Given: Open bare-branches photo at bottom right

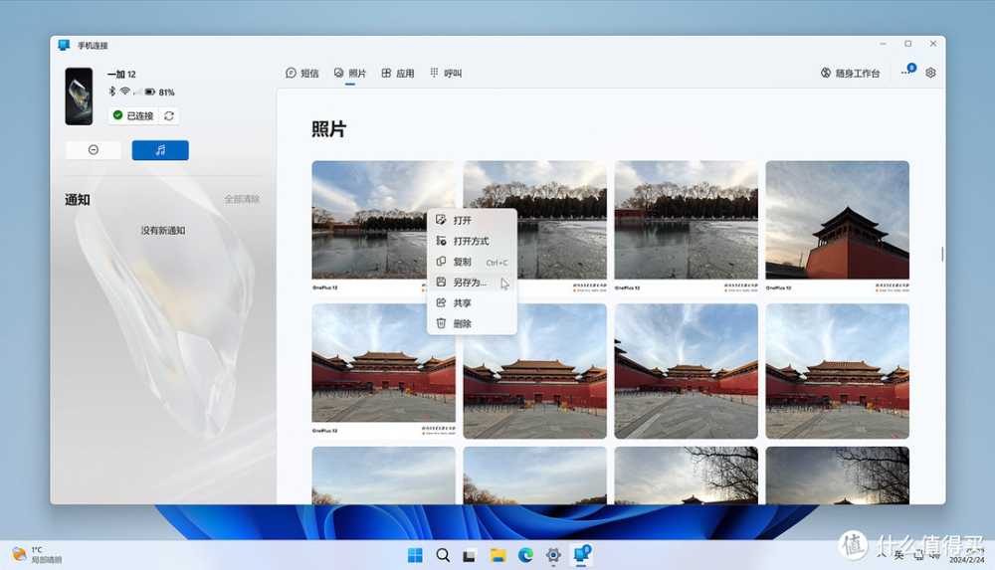Looking at the screenshot, I should tap(837, 475).
